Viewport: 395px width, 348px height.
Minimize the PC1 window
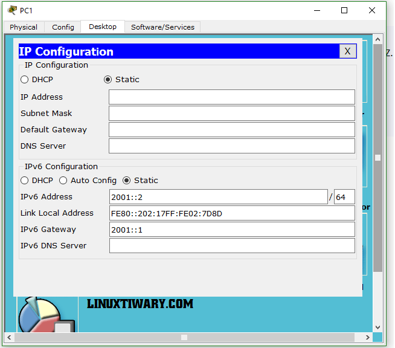point(317,11)
